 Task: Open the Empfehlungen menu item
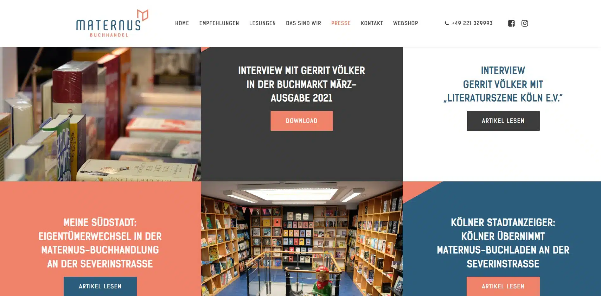point(219,23)
